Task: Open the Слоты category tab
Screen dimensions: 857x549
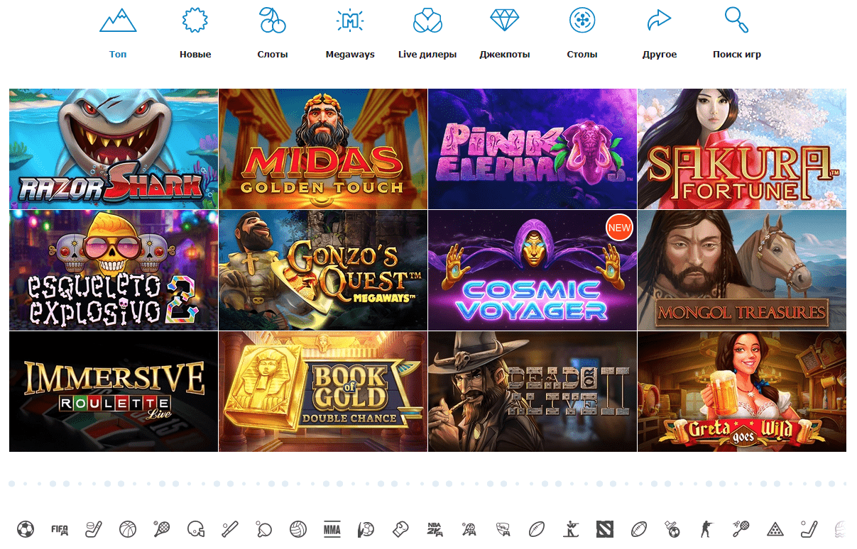Action: tap(273, 34)
